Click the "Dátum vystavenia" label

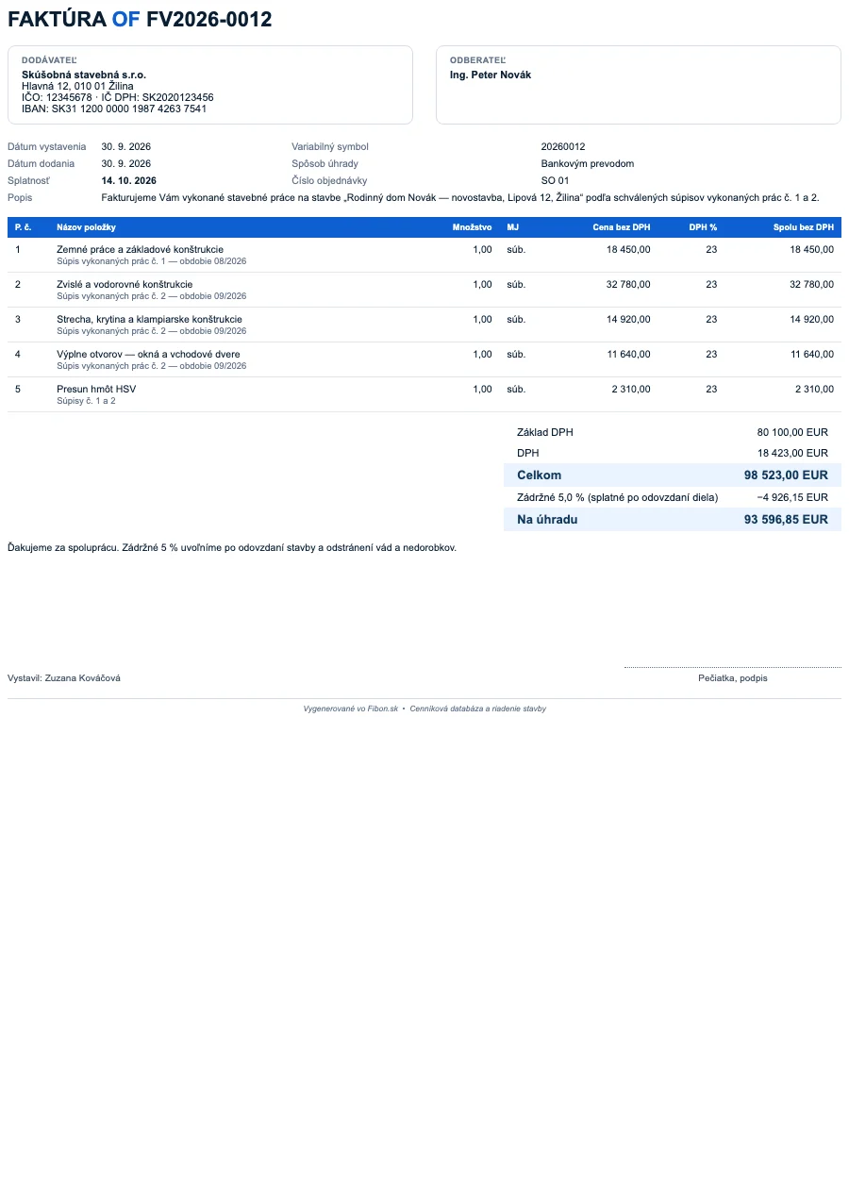[47, 147]
